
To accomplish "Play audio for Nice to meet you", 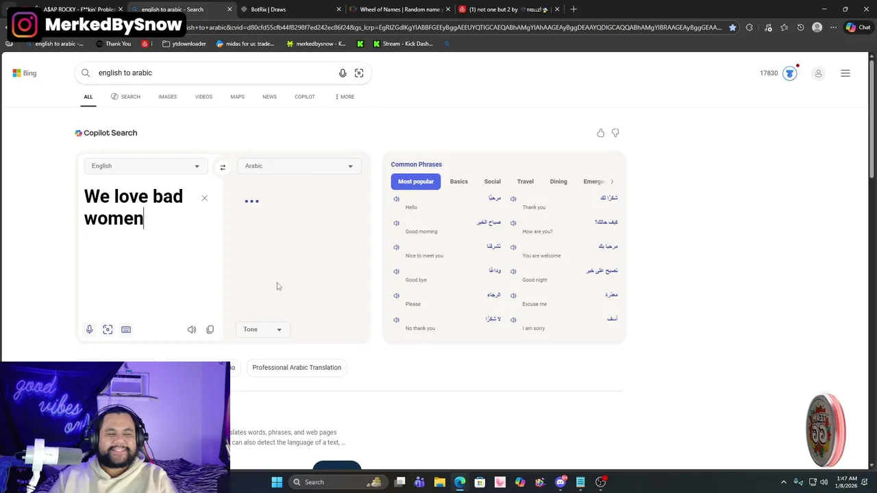I will pyautogui.click(x=396, y=247).
